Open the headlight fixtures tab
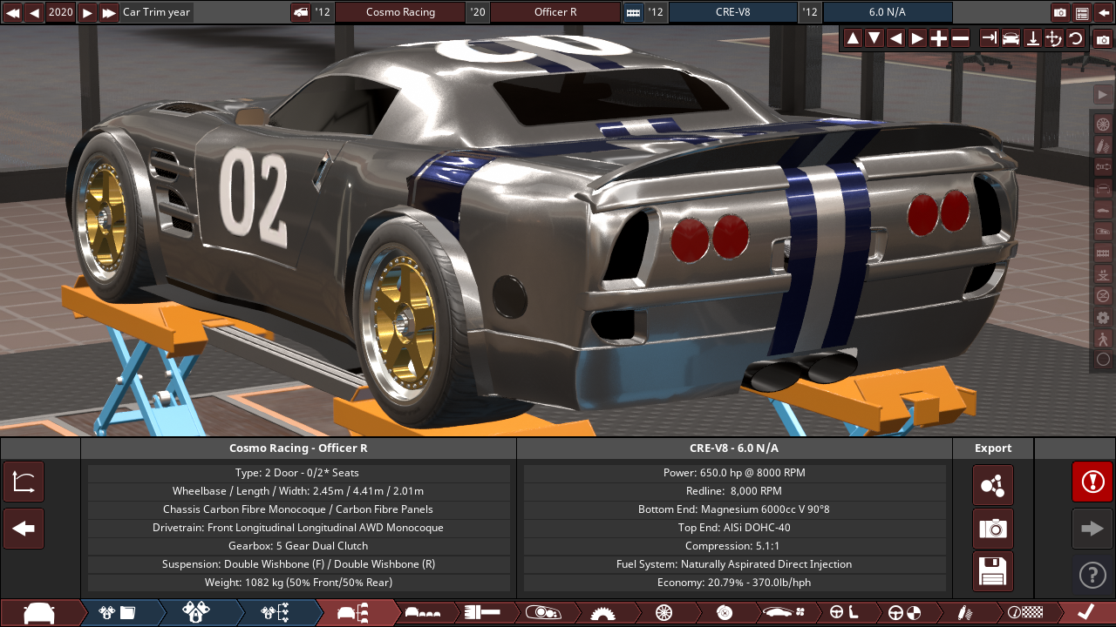1116x627 pixels. 542,613
